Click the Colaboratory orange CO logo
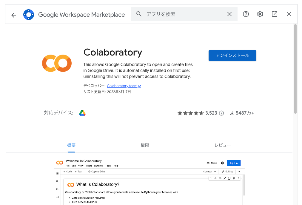The height and width of the screenshot is (205, 302). [x=57, y=63]
